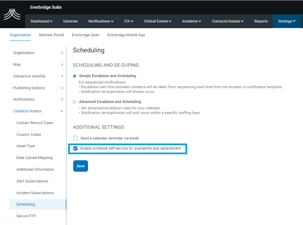Switch to the Member Portal tab
The width and height of the screenshot is (303, 225).
coord(51,35)
